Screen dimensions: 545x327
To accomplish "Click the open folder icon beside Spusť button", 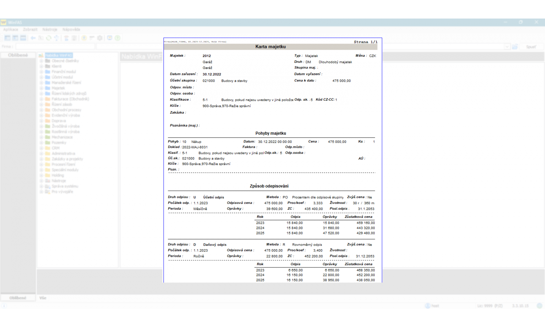I will point(515,47).
